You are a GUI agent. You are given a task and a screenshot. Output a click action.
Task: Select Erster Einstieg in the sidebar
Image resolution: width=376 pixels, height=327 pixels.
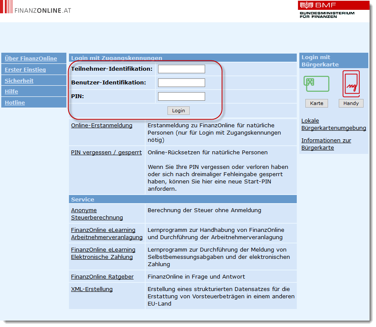[x=25, y=69]
